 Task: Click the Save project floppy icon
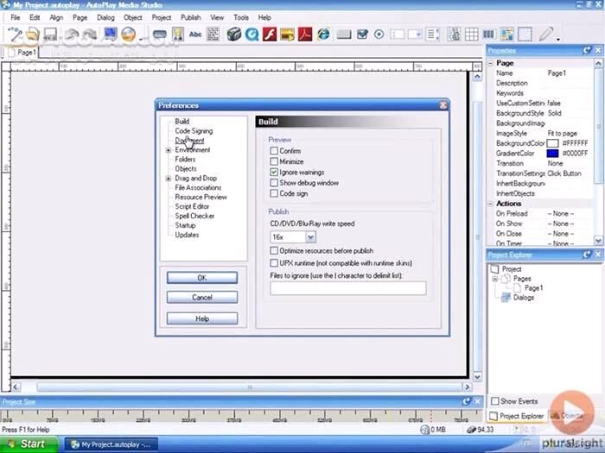[50, 35]
